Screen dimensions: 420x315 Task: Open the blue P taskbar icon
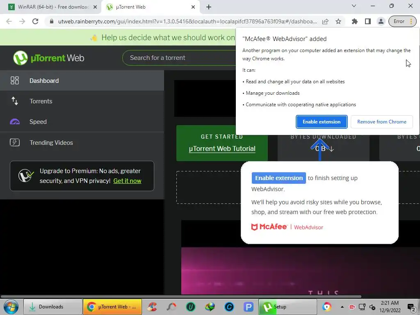[249, 307]
